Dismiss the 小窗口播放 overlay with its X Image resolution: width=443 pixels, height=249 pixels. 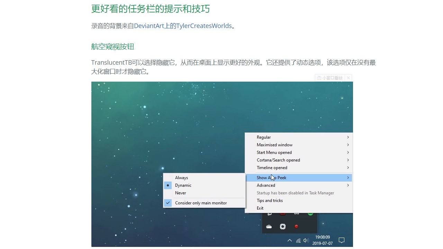tap(349, 78)
